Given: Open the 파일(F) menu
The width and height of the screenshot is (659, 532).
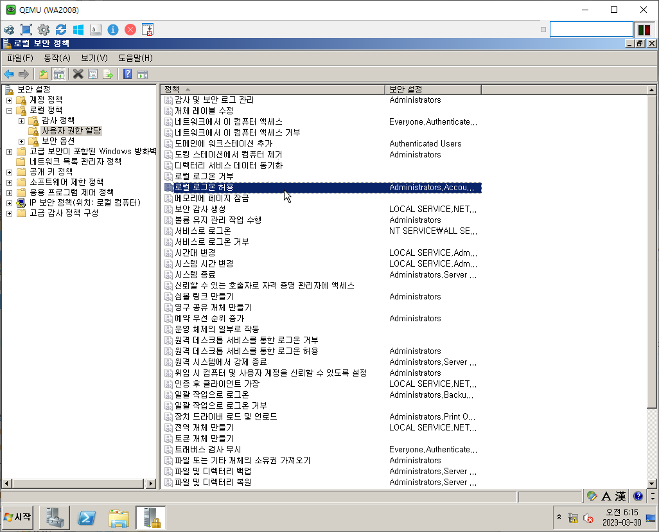Looking at the screenshot, I should (x=20, y=58).
